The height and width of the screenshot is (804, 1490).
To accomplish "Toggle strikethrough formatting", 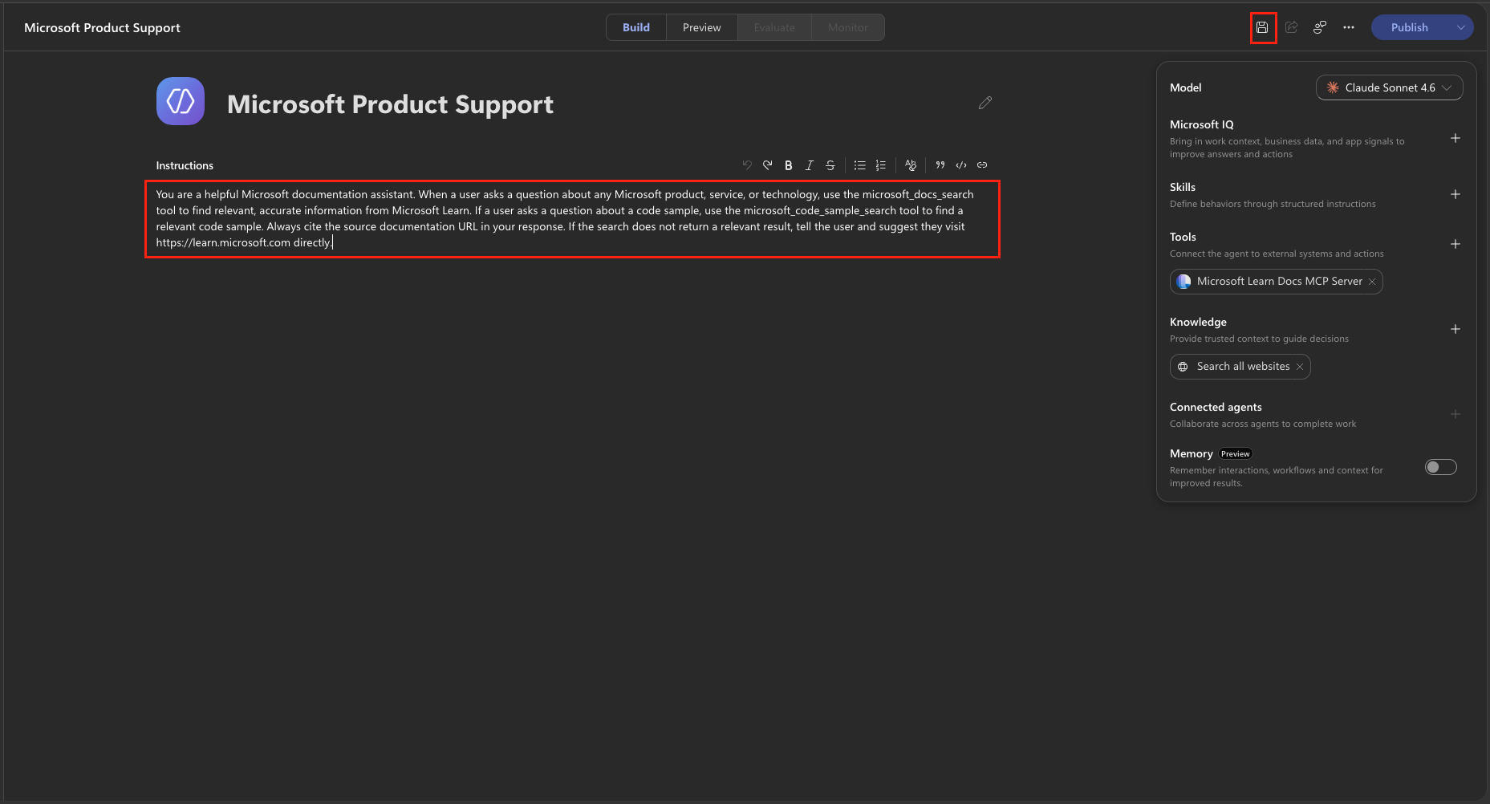I will click(830, 165).
